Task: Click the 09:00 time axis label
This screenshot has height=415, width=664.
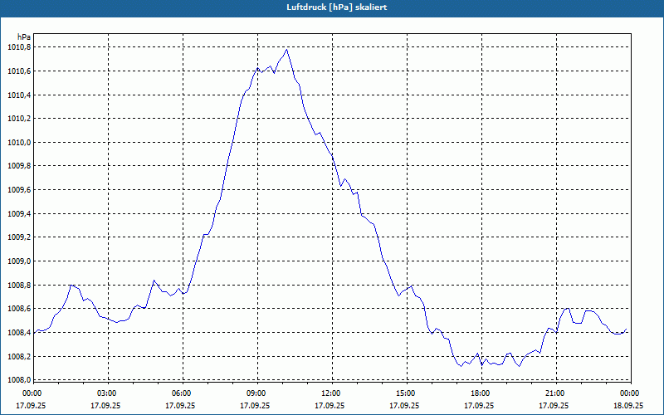Action: pyautogui.click(x=257, y=393)
